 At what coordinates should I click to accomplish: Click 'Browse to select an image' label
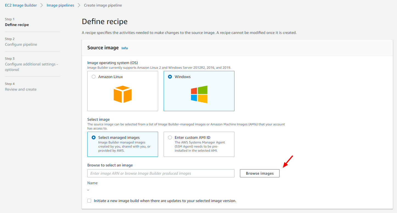coord(110,165)
